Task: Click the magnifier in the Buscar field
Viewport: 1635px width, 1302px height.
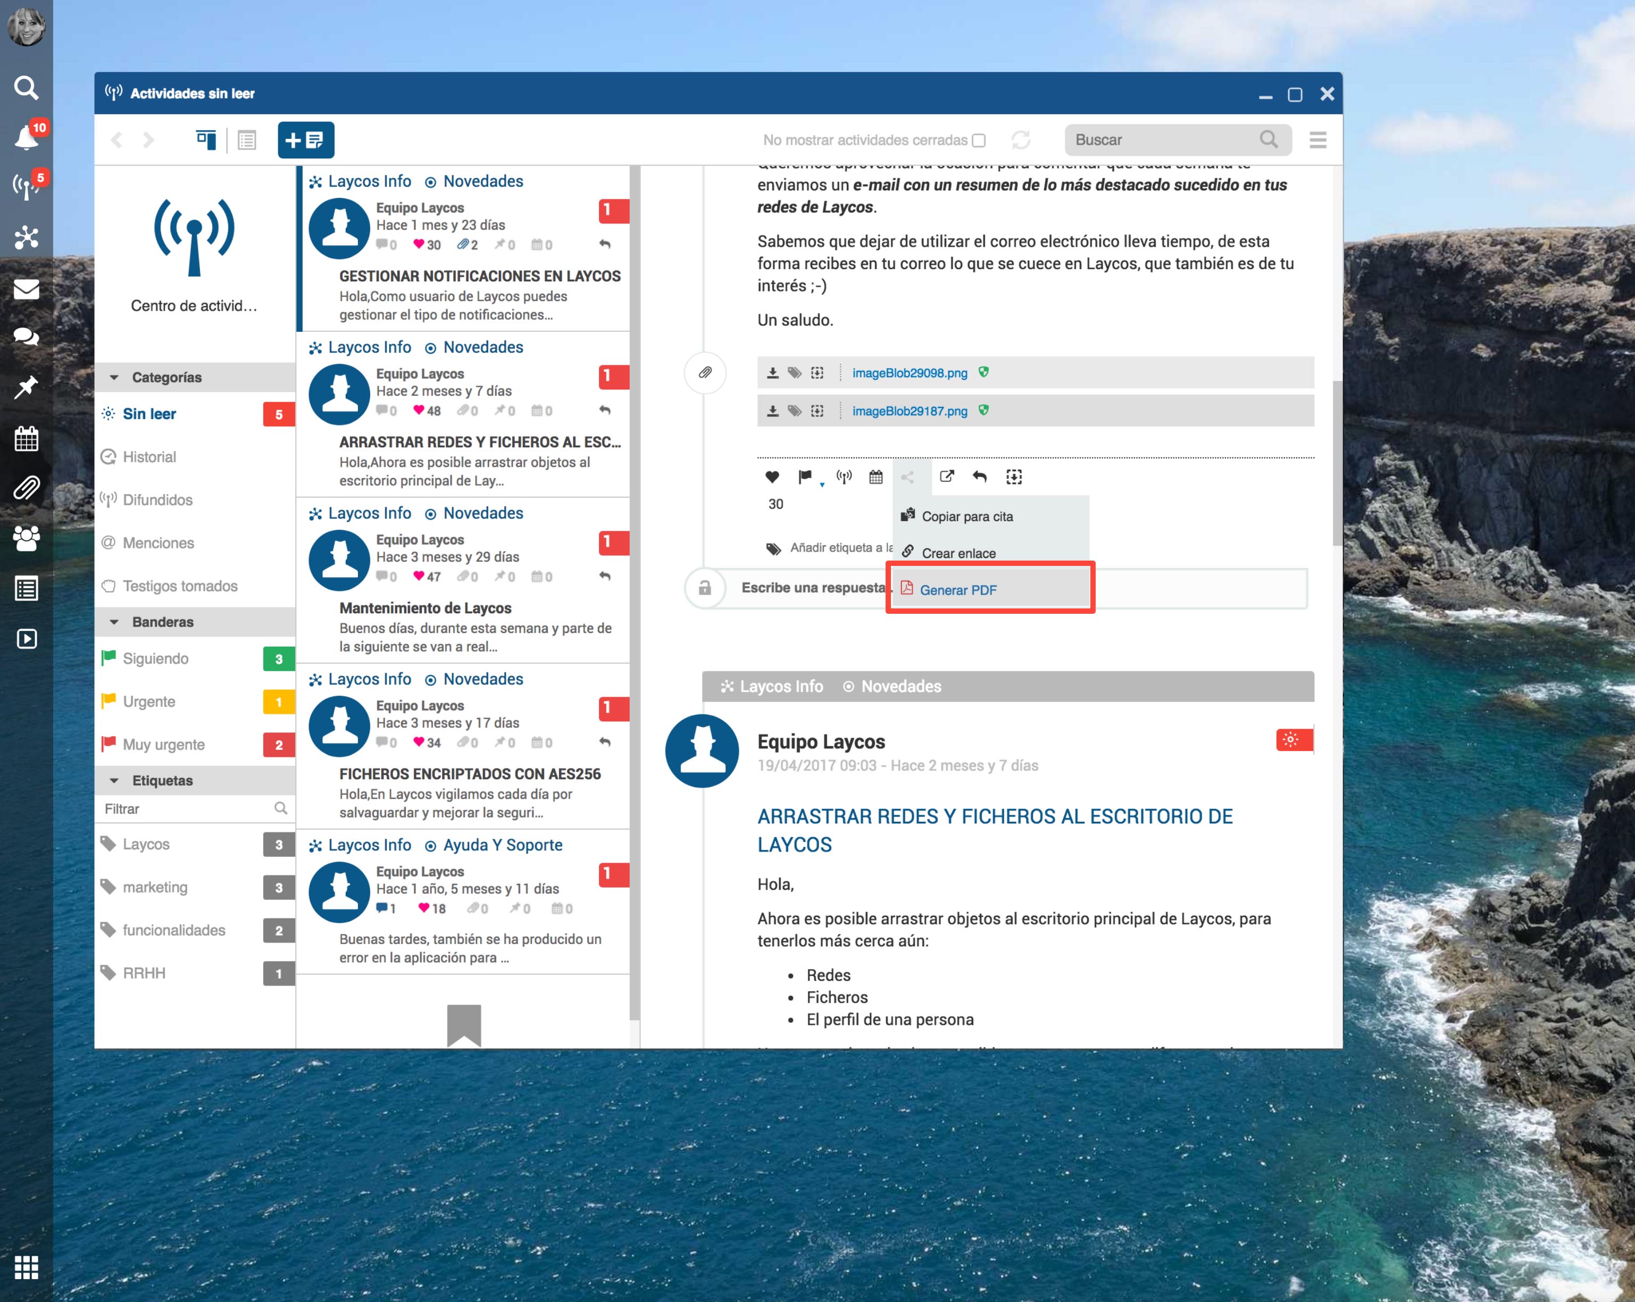Action: click(x=1269, y=139)
